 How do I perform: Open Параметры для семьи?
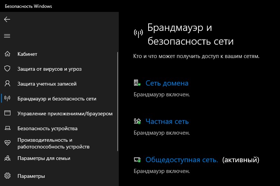point(44,158)
